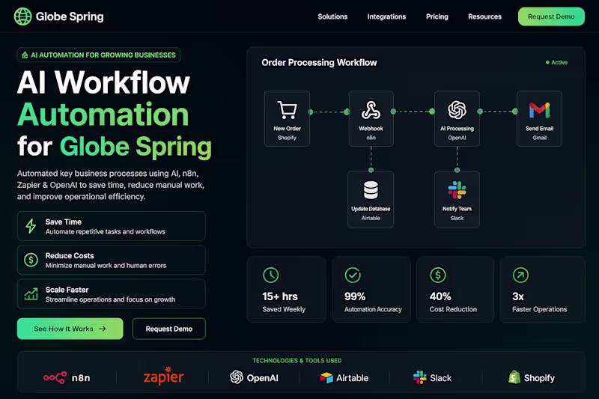Click the Faster Operations label

coord(539,309)
